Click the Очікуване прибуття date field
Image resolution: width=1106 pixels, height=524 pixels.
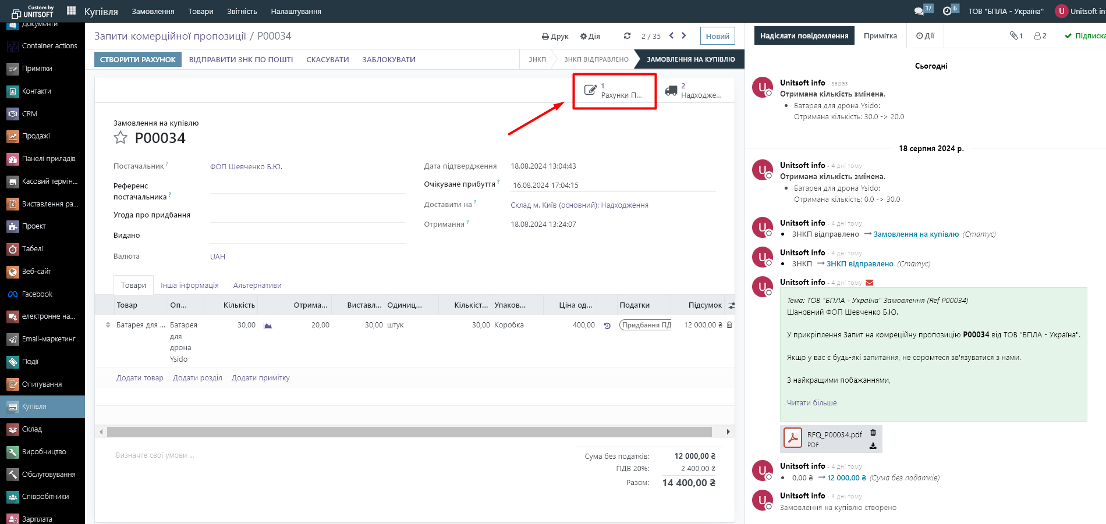tap(611, 186)
